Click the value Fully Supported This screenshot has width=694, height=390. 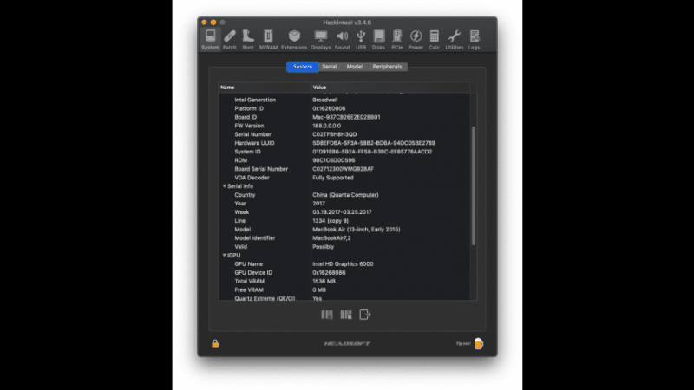pos(333,178)
